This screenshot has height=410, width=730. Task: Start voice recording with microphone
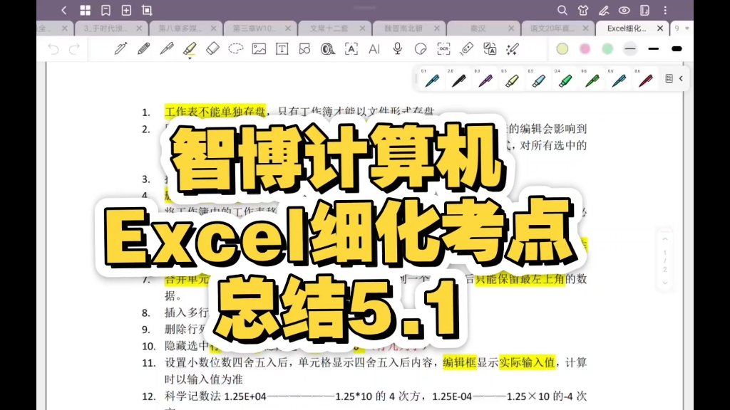pos(398,49)
